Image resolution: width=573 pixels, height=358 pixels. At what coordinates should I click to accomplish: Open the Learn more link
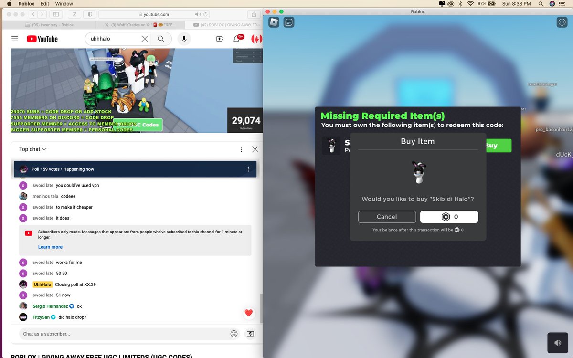tap(50, 247)
